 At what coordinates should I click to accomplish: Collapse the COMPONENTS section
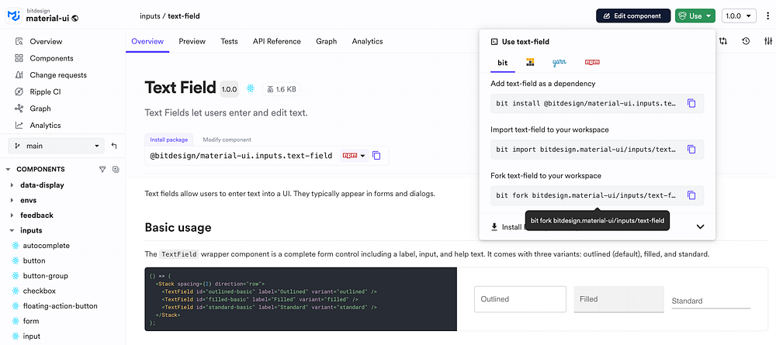tap(9, 169)
